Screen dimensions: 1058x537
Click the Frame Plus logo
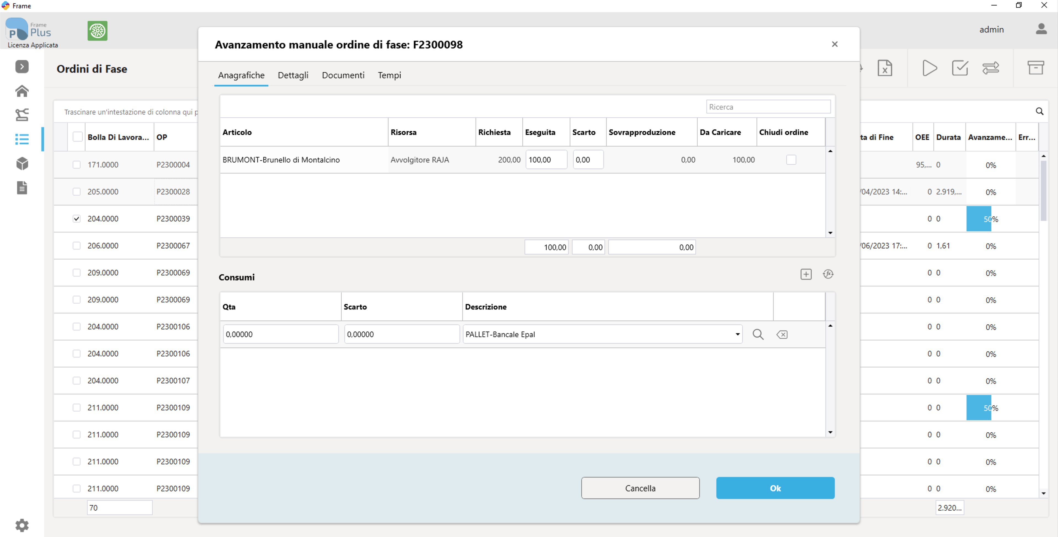tap(29, 29)
